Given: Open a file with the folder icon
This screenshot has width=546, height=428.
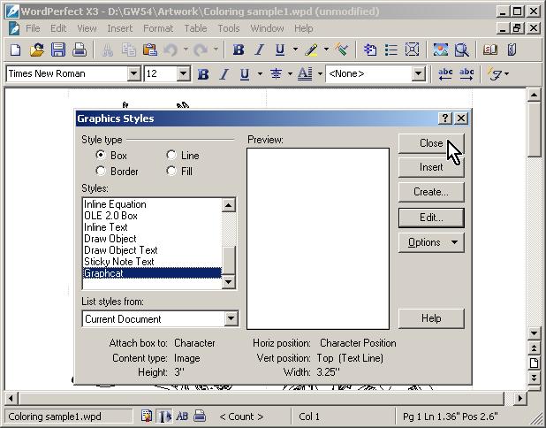Looking at the screenshot, I should [x=37, y=50].
